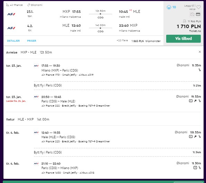Click red Lander fre. 24. jan. notice
The image size is (206, 183).
16,101
